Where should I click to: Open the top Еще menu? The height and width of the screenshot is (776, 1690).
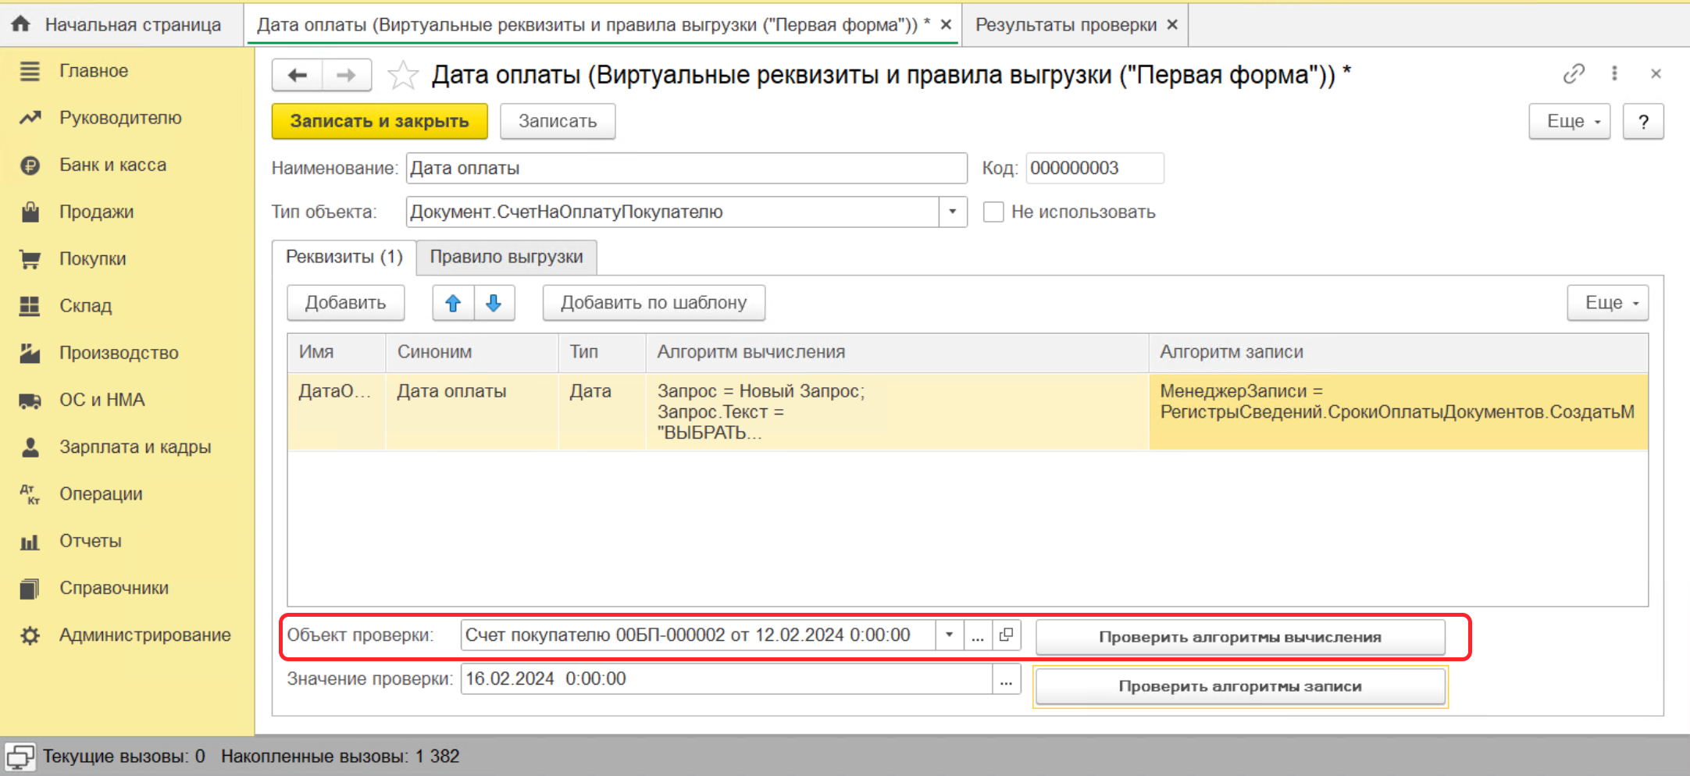coord(1569,121)
